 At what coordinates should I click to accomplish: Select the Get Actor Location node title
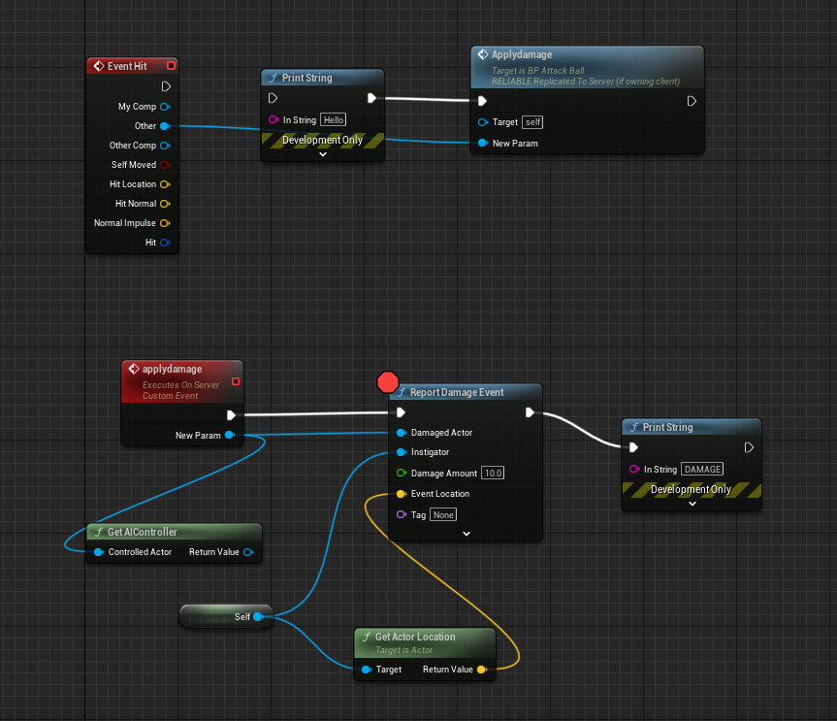[x=415, y=637]
